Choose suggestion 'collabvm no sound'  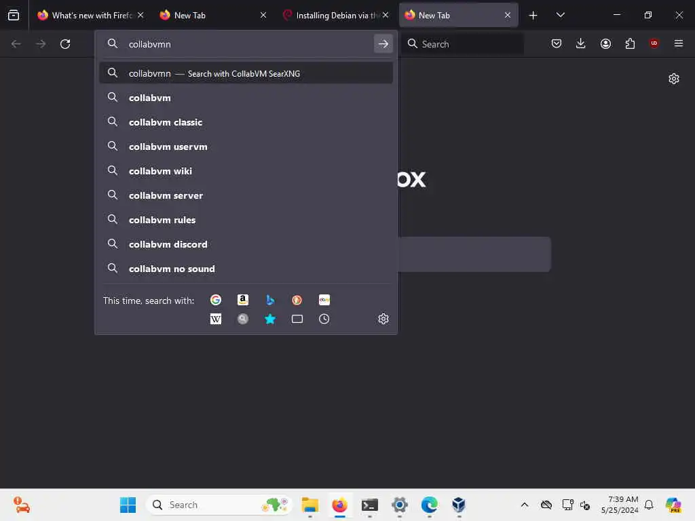point(246,269)
